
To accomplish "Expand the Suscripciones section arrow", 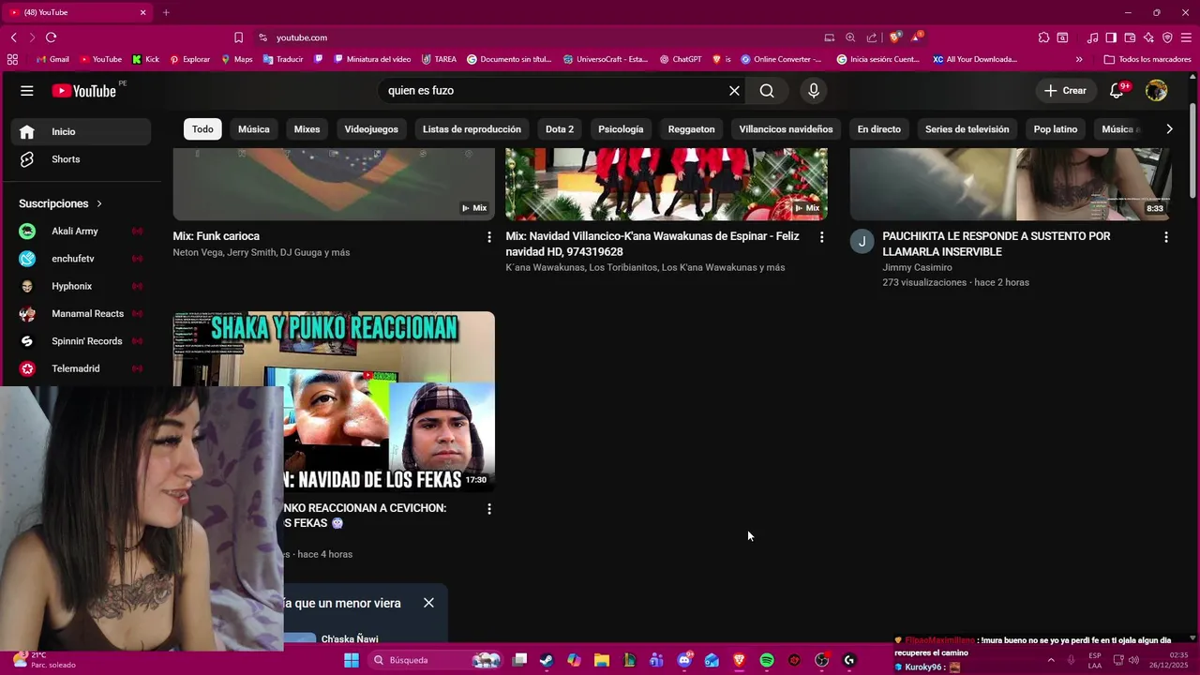I will 99,203.
